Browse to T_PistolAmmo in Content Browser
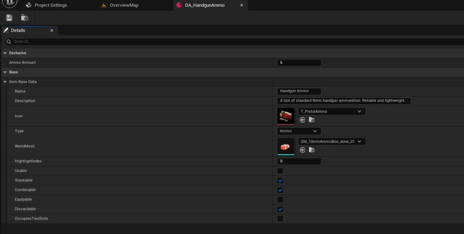Viewport: 464px width, 234px height. coord(311,120)
